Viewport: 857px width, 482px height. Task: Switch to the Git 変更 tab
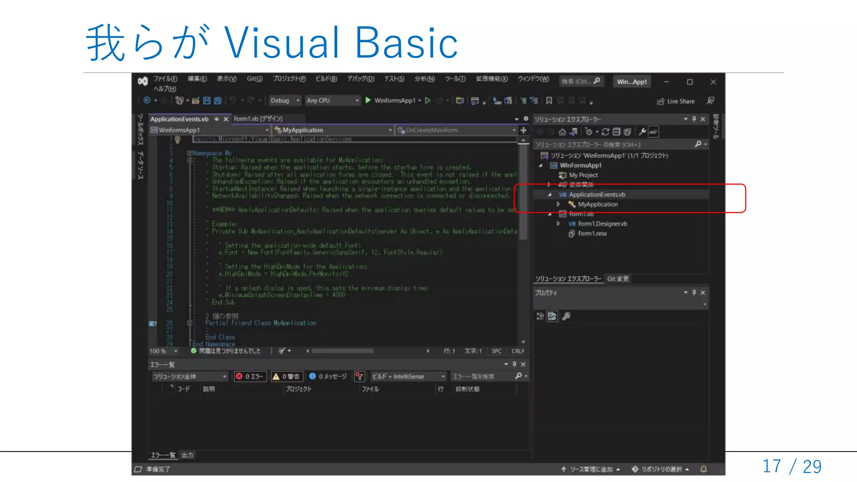click(618, 279)
